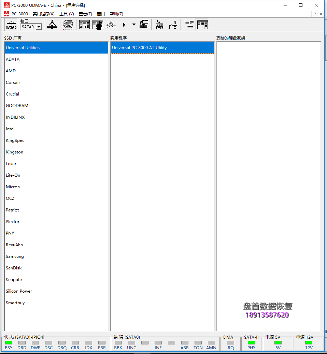Minimize the inner program selection window
The width and height of the screenshot is (327, 354).
pyautogui.click(x=307, y=14)
